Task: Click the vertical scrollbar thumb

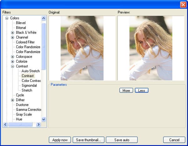Action: pos(44,47)
